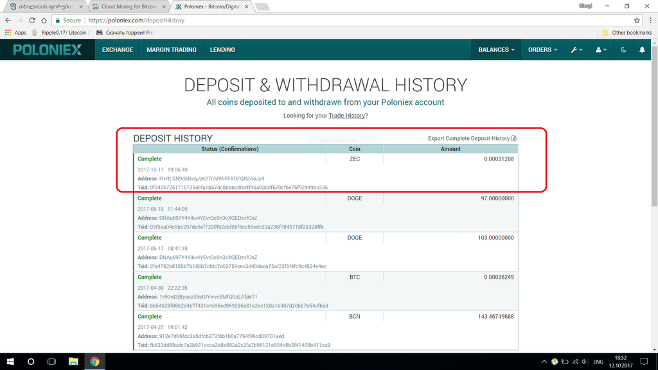Open Ripple0.17/ Litecoin bookmark
This screenshot has width=658, height=370.
pos(61,32)
